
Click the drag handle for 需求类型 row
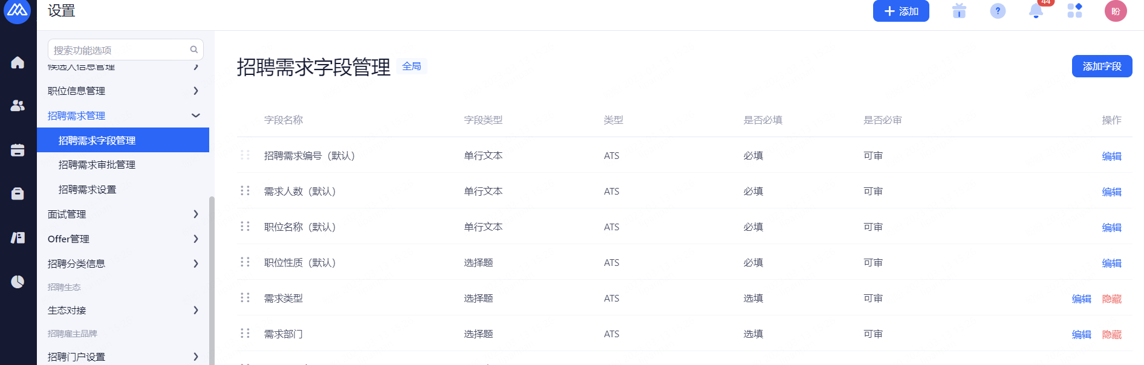click(x=245, y=298)
